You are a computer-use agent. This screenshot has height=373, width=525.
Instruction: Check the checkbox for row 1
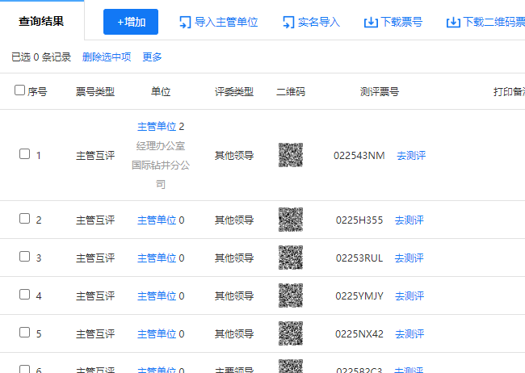pos(24,154)
